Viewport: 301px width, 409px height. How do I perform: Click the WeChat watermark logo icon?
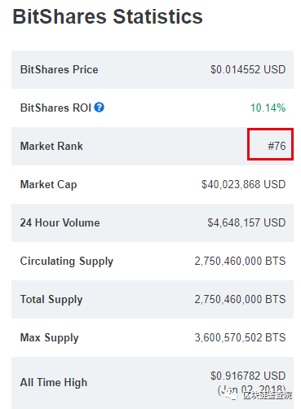point(231,394)
